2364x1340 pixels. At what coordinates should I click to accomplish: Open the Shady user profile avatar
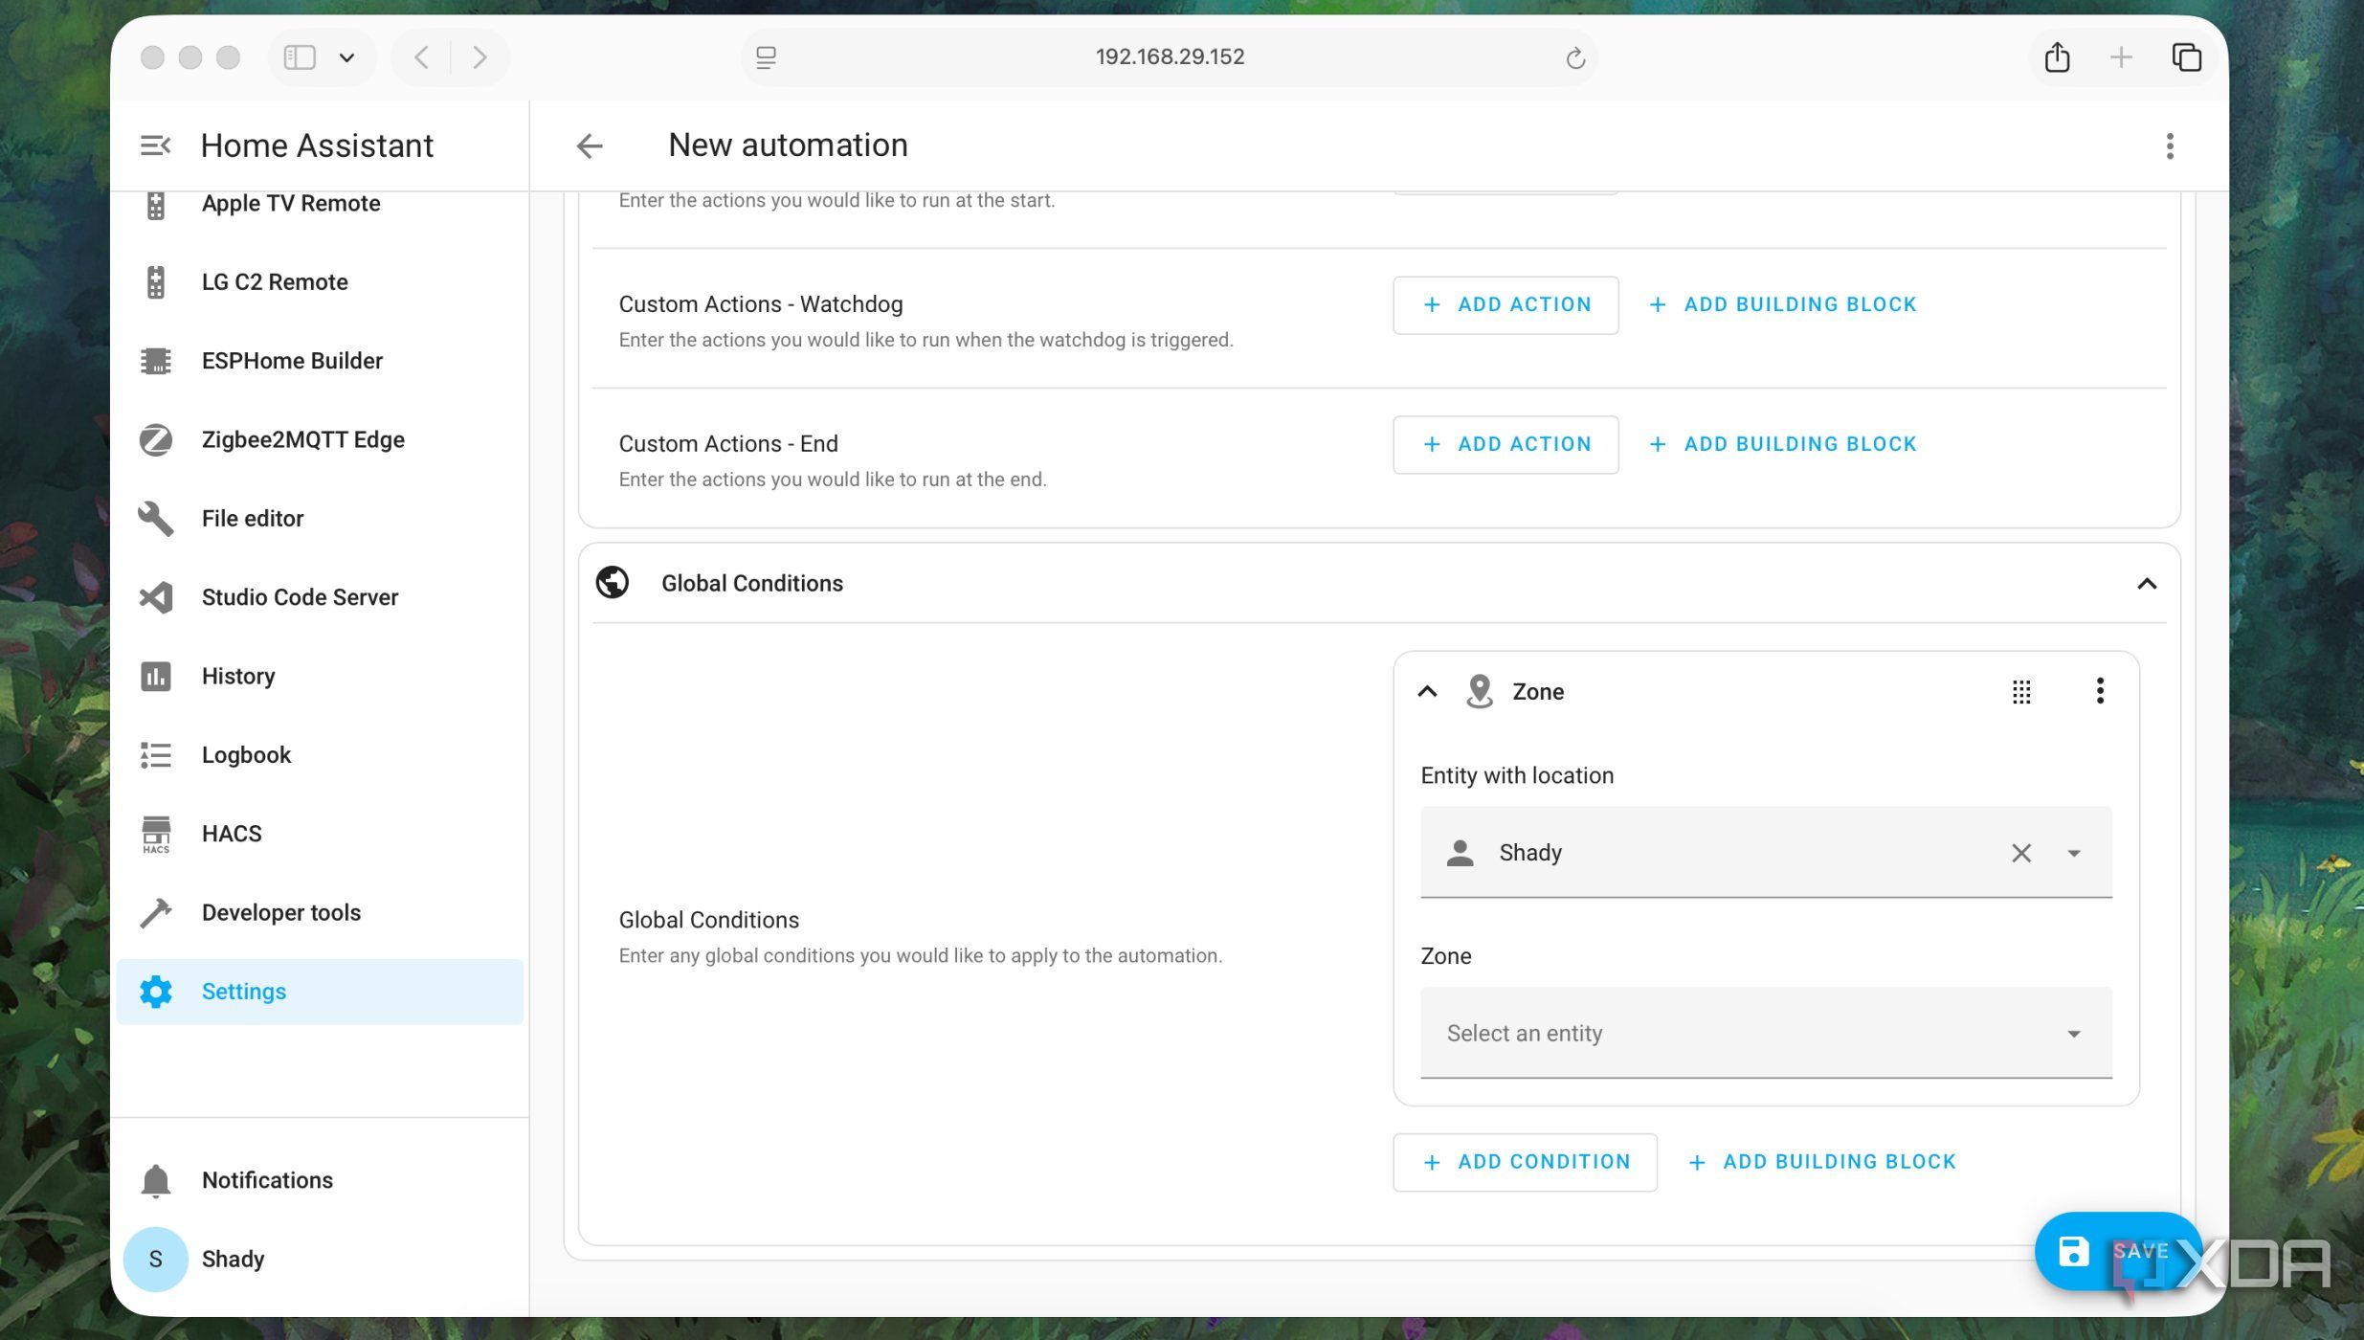pos(156,1259)
